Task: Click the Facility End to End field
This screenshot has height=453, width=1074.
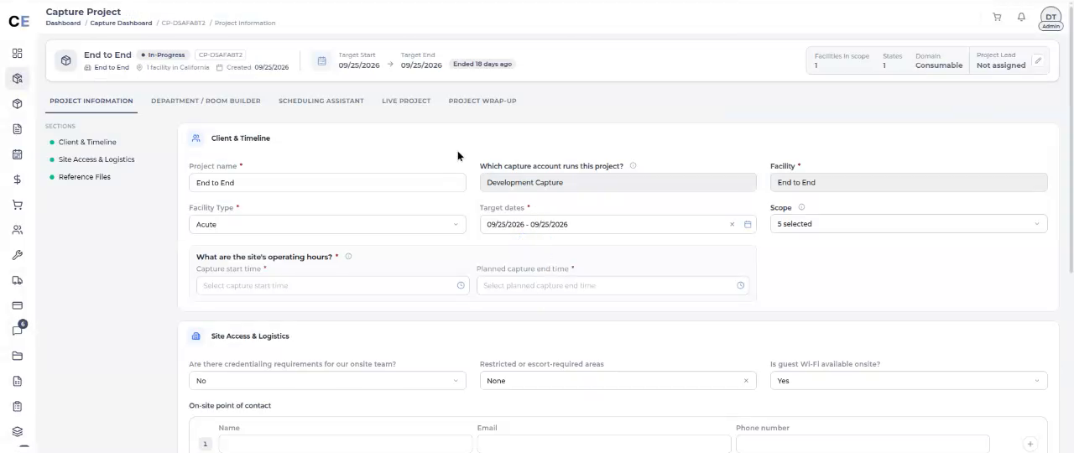Action: tap(909, 182)
